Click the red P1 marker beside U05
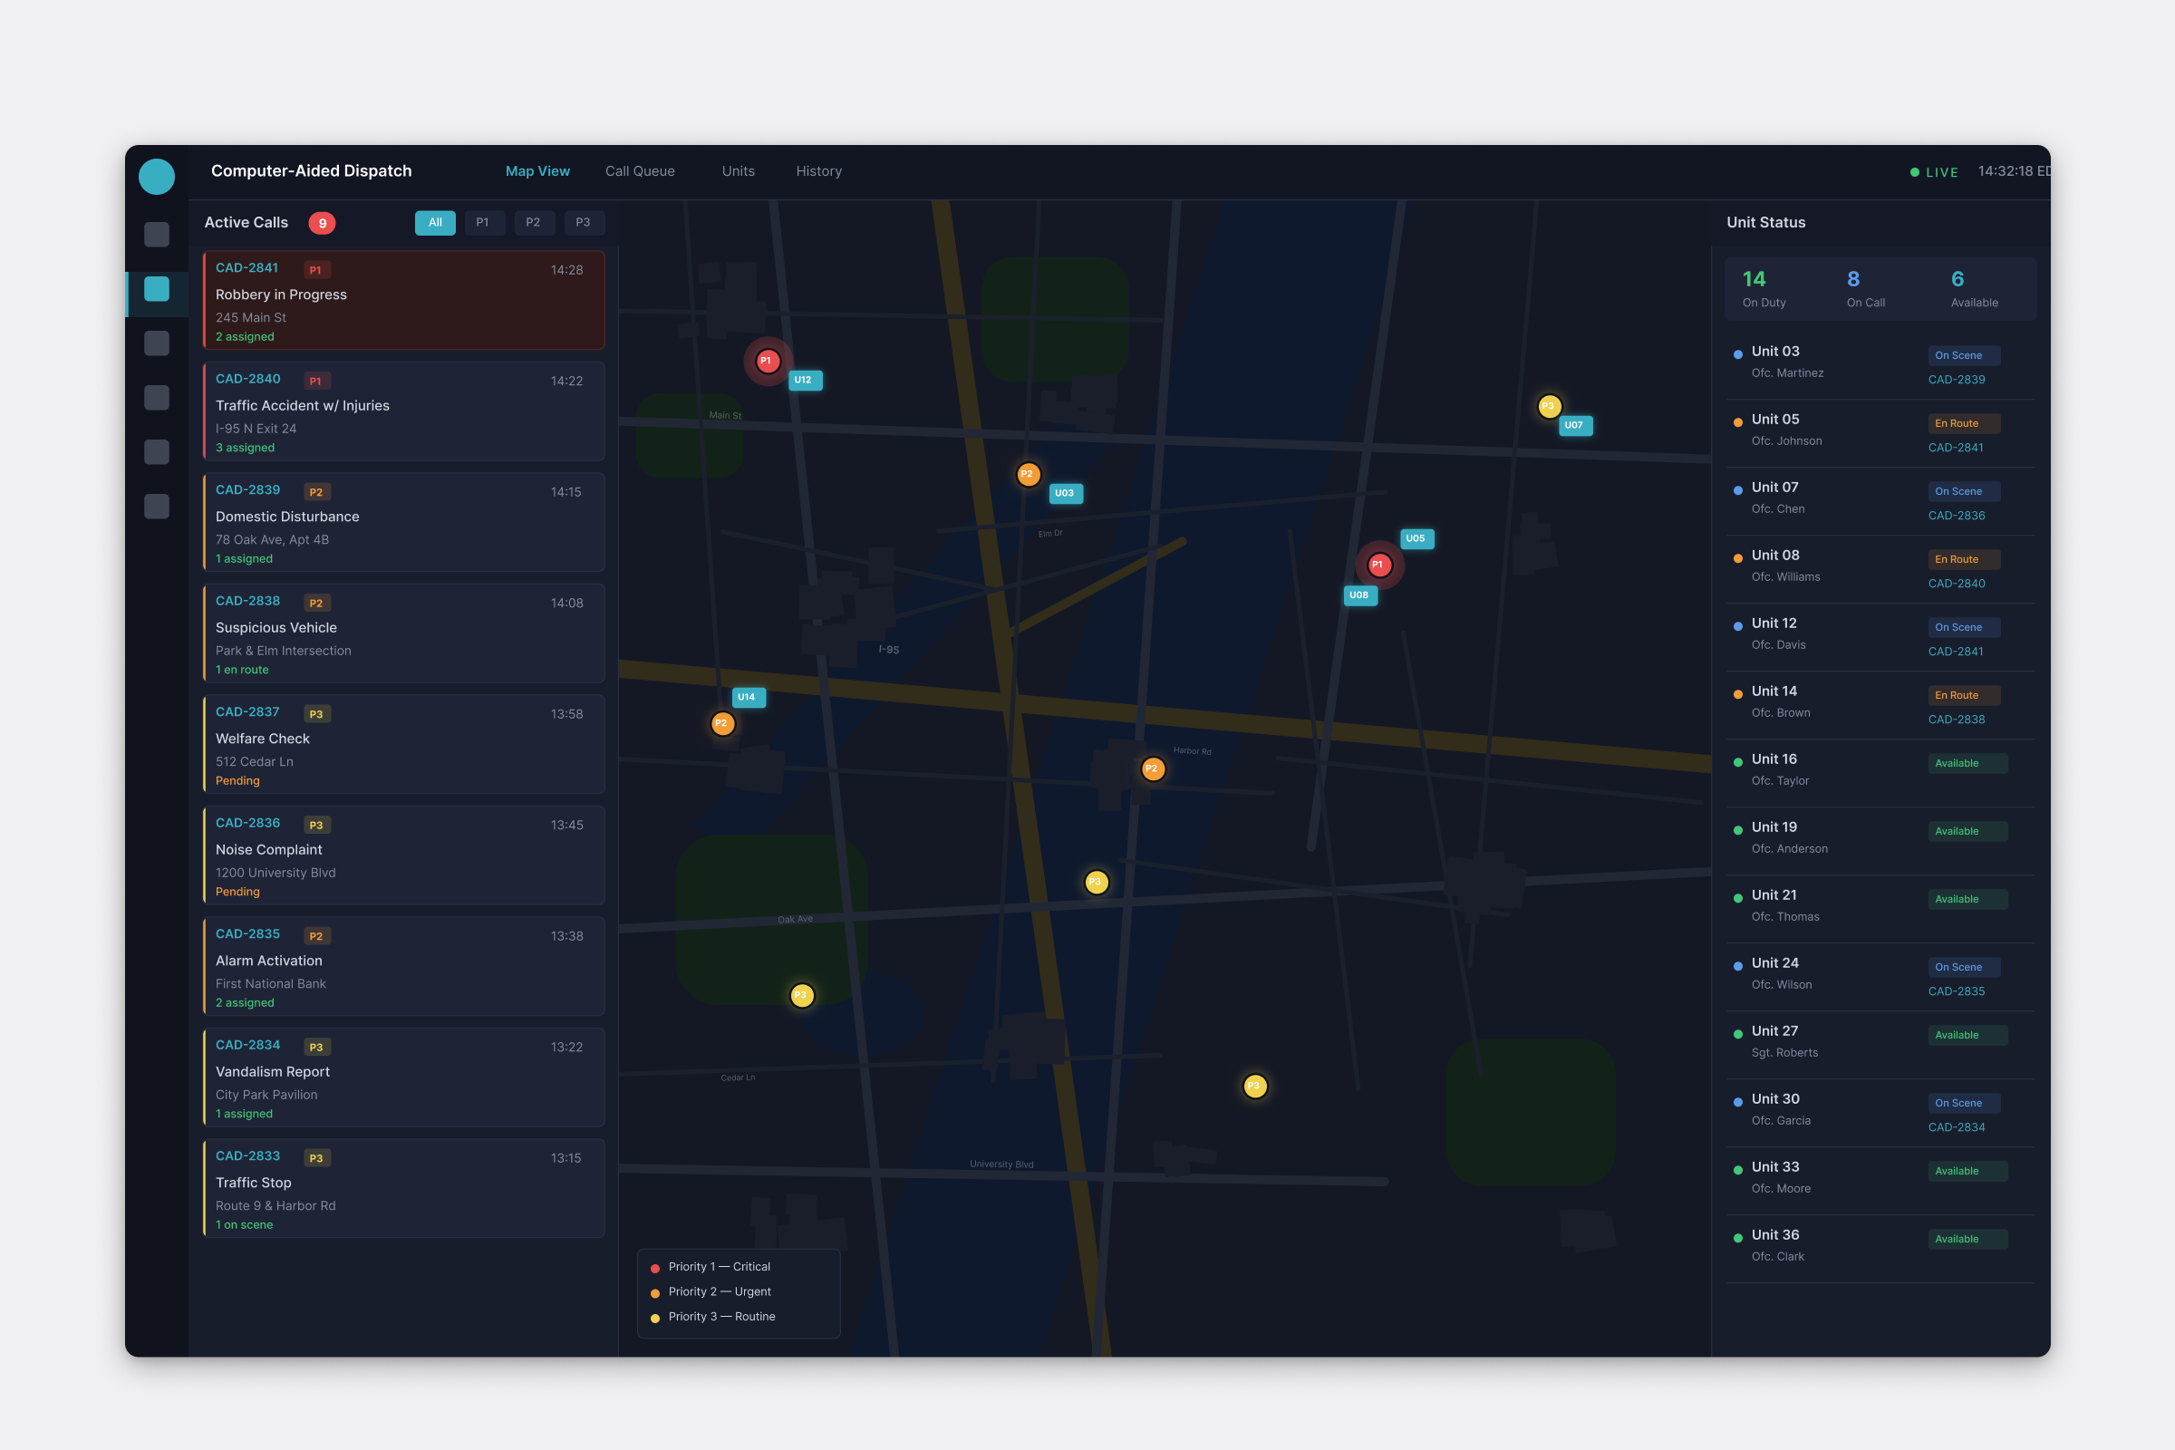This screenshot has height=1450, width=2175. (x=1378, y=564)
